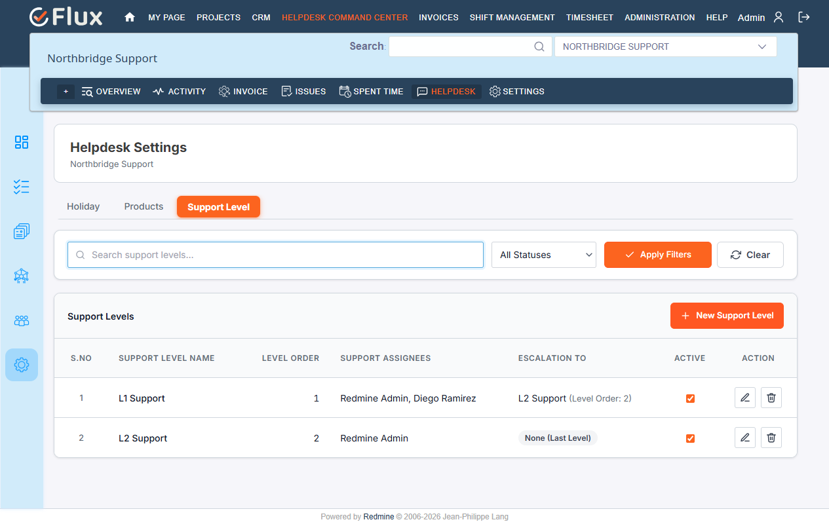Edit the L1 Support level with the pencil icon
Viewport: 829px width, 524px height.
745,398
